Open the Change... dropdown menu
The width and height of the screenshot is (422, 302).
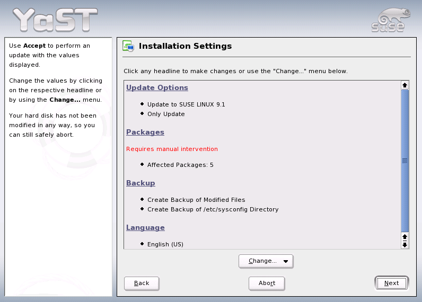pyautogui.click(x=266, y=261)
